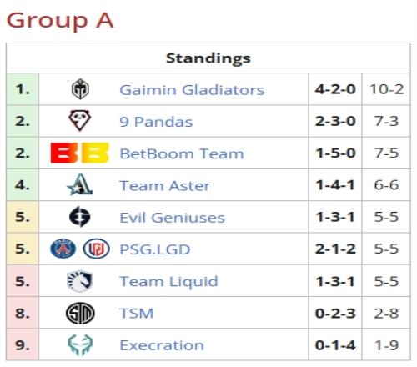Screen dimensions: 417x367
Task: Click the Standings table header
Action: tap(208, 58)
